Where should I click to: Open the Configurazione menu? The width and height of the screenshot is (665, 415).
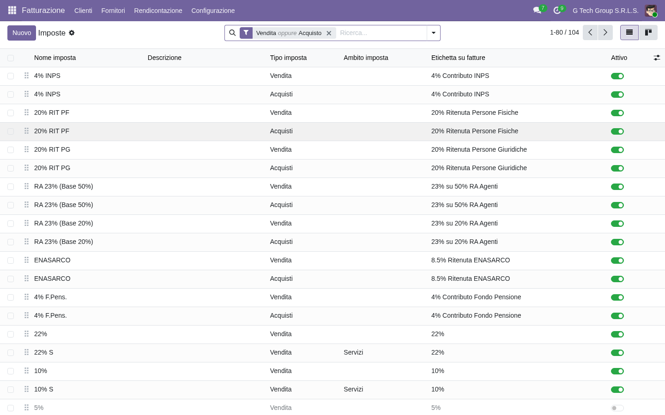coord(213,11)
